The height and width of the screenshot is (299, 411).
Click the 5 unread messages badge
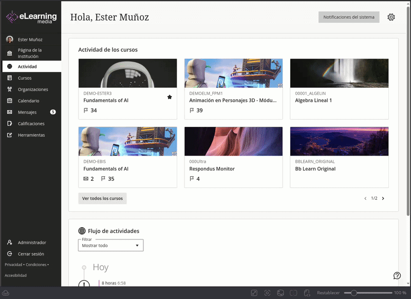pos(53,112)
